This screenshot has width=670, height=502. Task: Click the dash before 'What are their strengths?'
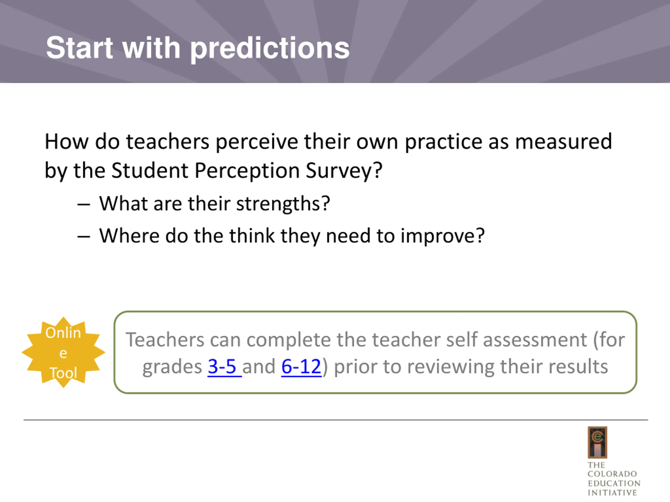point(83,204)
